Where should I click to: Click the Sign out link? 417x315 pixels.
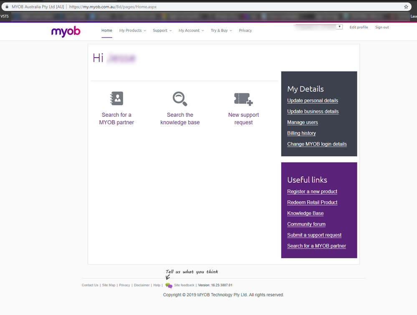(382, 27)
